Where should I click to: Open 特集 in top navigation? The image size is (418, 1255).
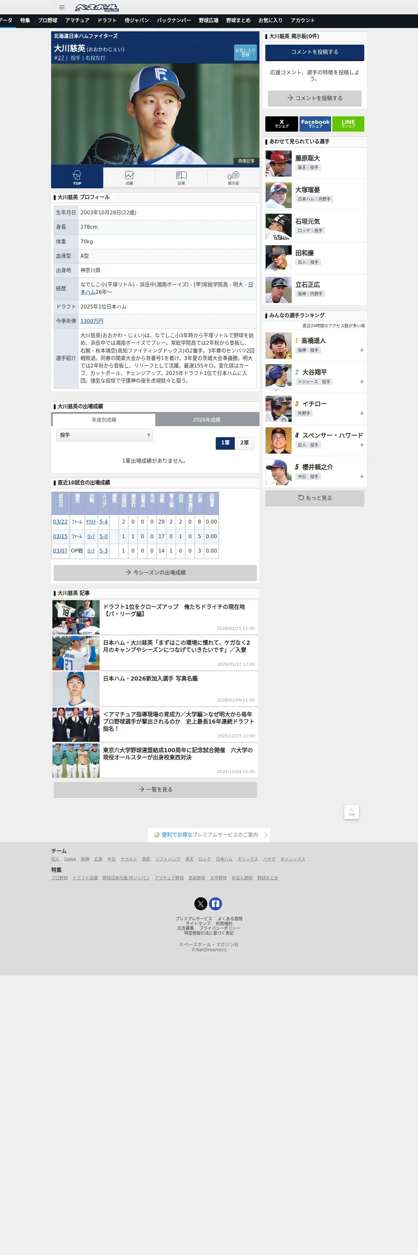click(x=25, y=21)
